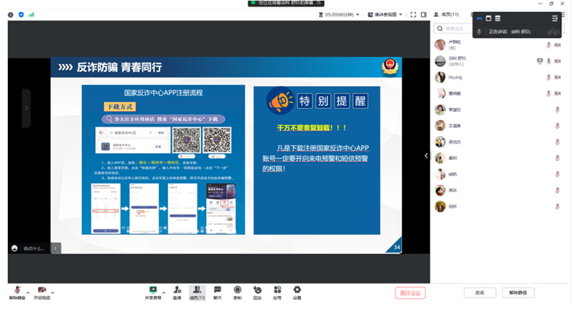This screenshot has height=313, width=575.
Task: Enter fullscreen using the fullscreen icon
Action: pyautogui.click(x=412, y=14)
